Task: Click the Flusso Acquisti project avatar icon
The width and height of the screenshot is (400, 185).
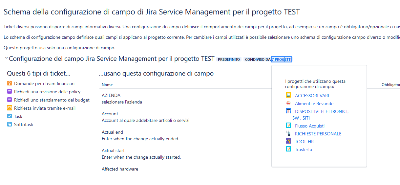Action: (288, 126)
